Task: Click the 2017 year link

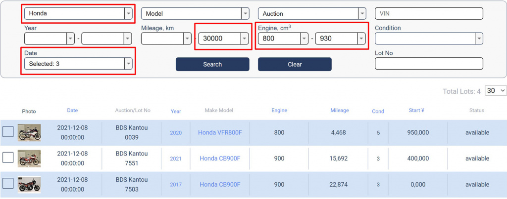Action: (x=176, y=185)
